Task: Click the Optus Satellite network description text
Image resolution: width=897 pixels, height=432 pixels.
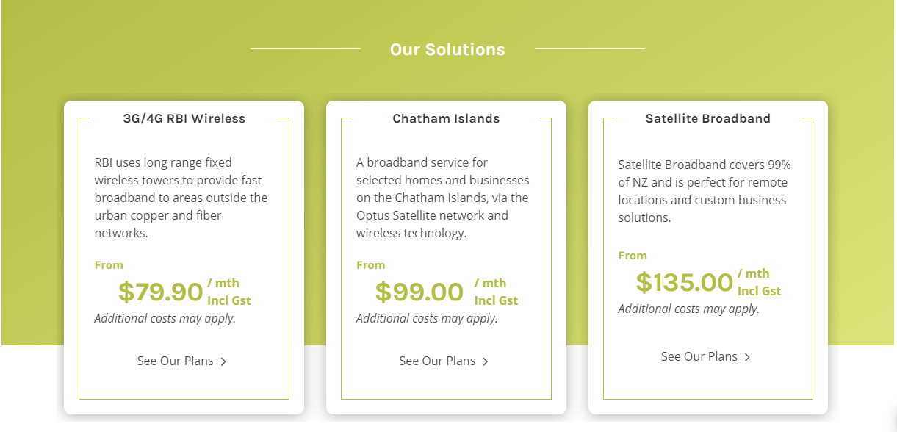Action: pos(442,198)
